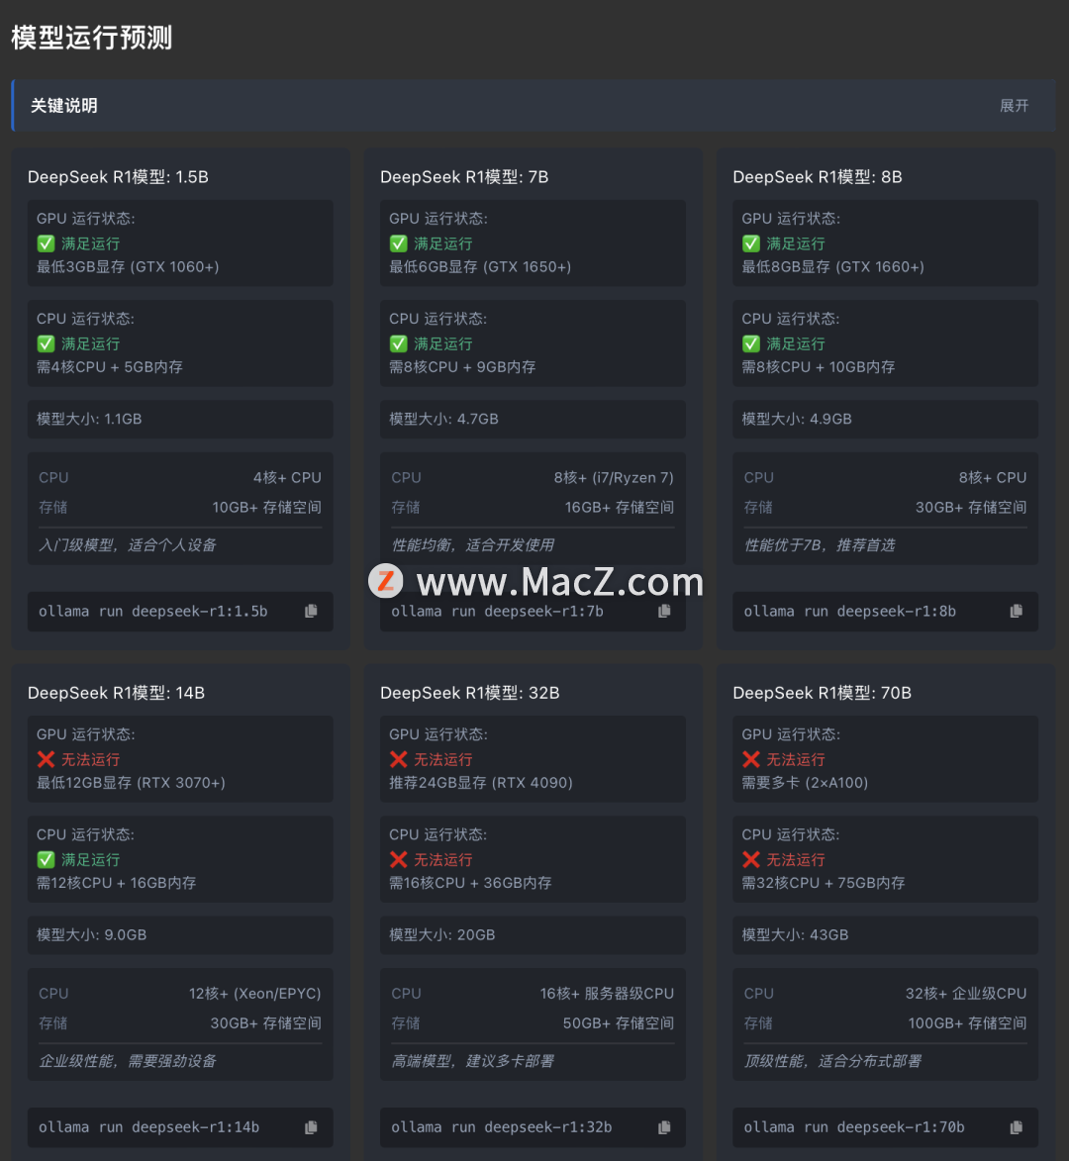Click 模型大小: 1.1GB value

click(89, 419)
